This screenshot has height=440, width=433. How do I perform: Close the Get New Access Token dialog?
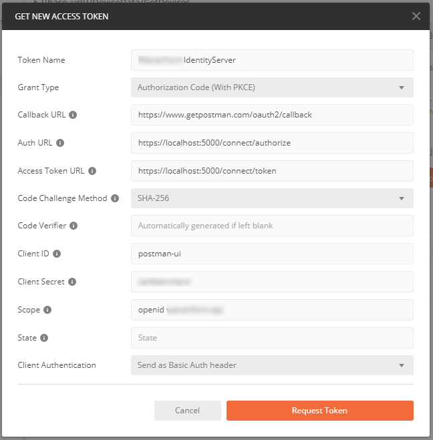416,16
